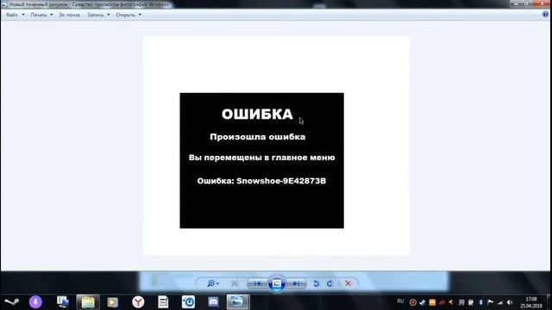552x310 pixels.
Task: Rotate the image clockwise
Action: [x=329, y=283]
